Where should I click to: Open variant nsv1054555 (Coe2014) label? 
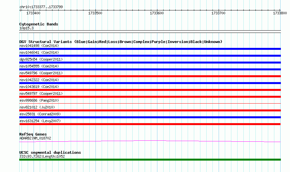[x=39, y=66]
